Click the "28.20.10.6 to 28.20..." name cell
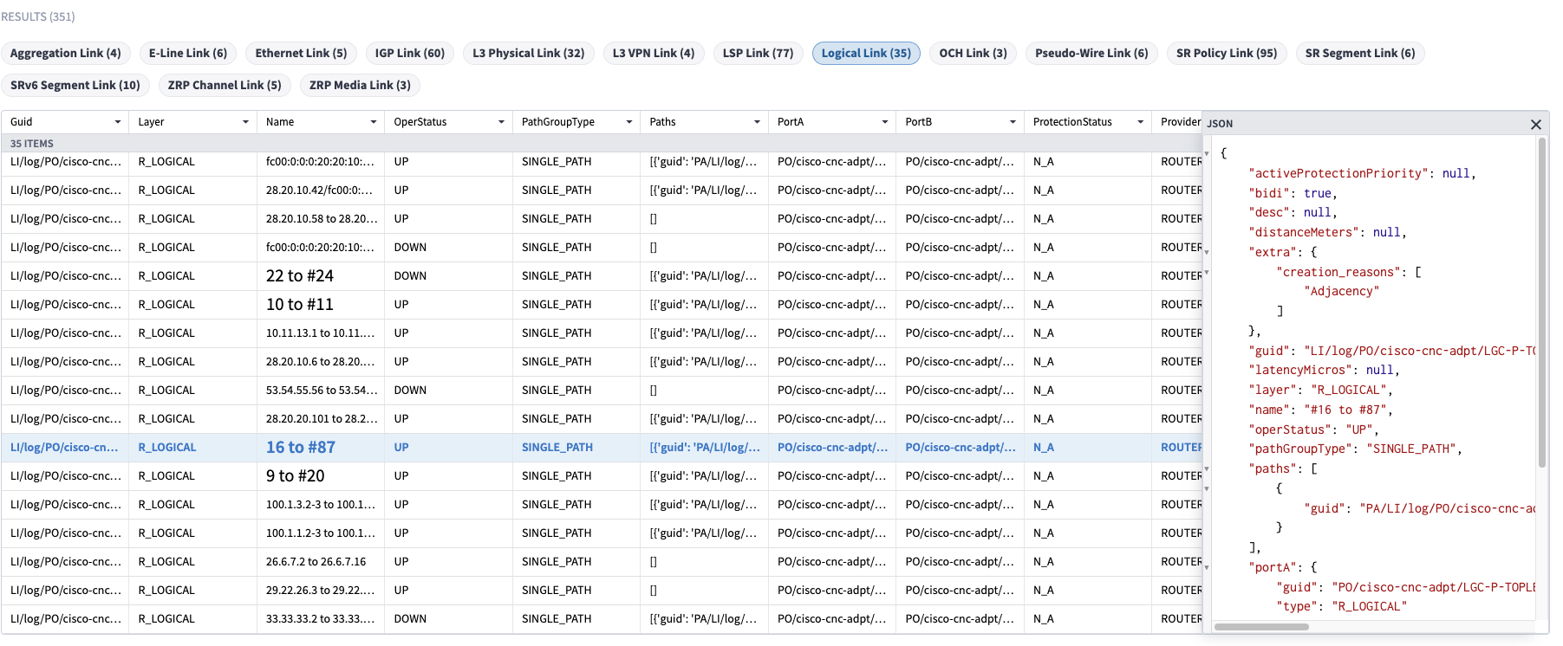The image size is (1563, 646). [x=320, y=362]
